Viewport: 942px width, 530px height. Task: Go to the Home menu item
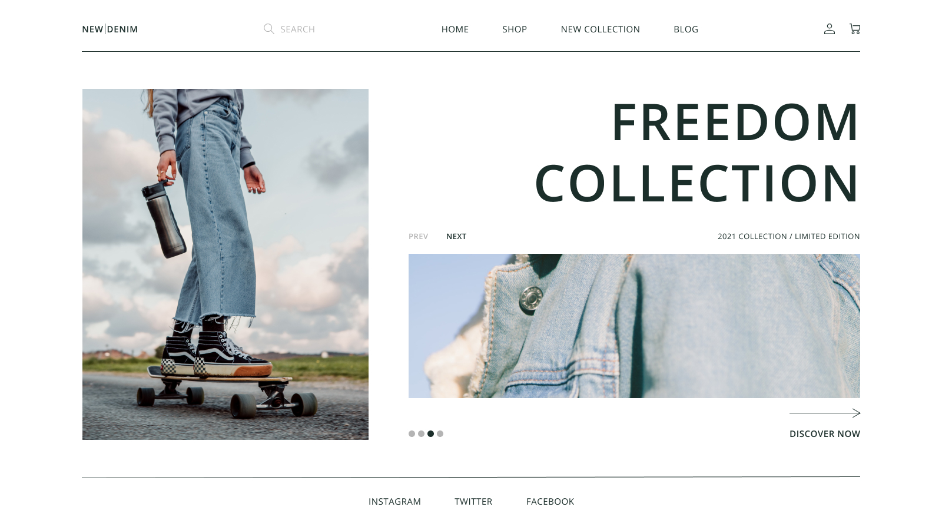click(x=455, y=29)
